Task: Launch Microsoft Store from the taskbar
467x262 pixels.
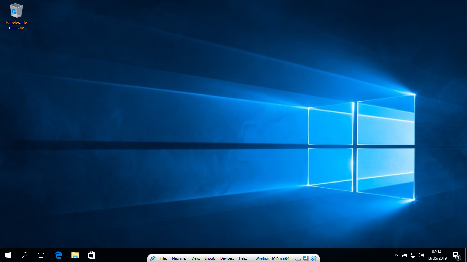Action: pyautogui.click(x=92, y=255)
